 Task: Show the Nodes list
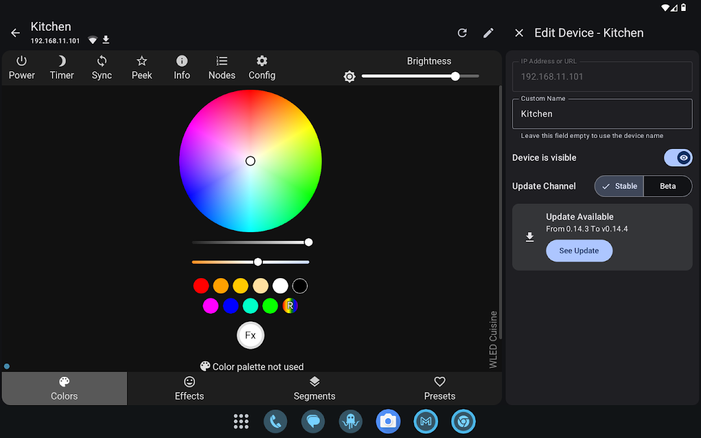click(222, 68)
